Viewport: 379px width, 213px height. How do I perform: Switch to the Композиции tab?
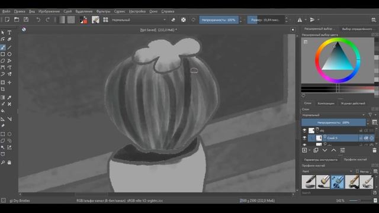coord(326,104)
